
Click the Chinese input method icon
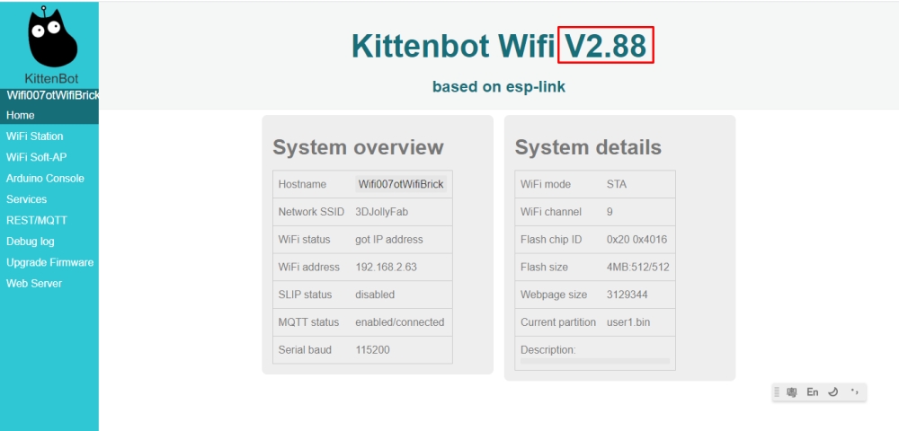(x=792, y=392)
